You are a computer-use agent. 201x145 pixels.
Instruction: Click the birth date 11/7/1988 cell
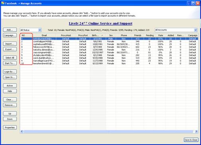pyautogui.click(x=98, y=61)
